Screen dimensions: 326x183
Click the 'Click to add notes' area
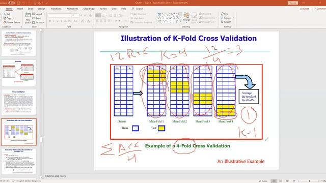tap(56, 176)
